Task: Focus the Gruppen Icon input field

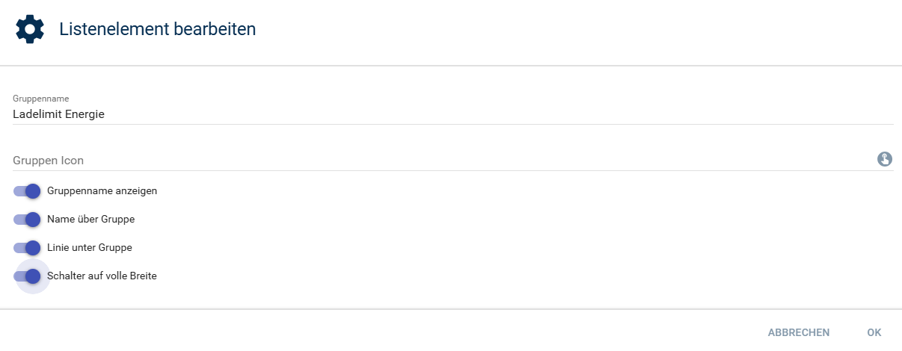Action: pyautogui.click(x=441, y=160)
